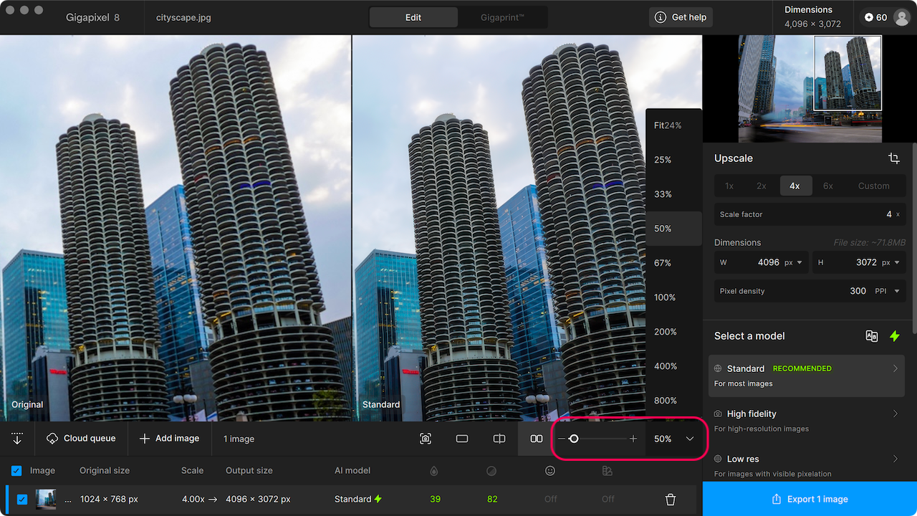
Task: Set zoom to 100% in menu
Action: [674, 297]
